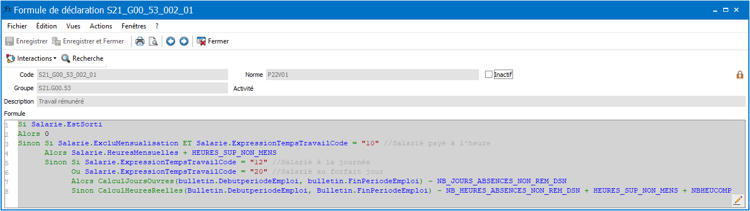Click the pencil edit formula icon
The width and height of the screenshot is (750, 211).
(x=738, y=200)
